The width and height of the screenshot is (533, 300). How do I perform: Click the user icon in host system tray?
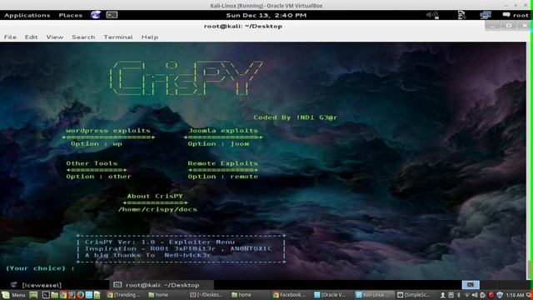(443, 295)
